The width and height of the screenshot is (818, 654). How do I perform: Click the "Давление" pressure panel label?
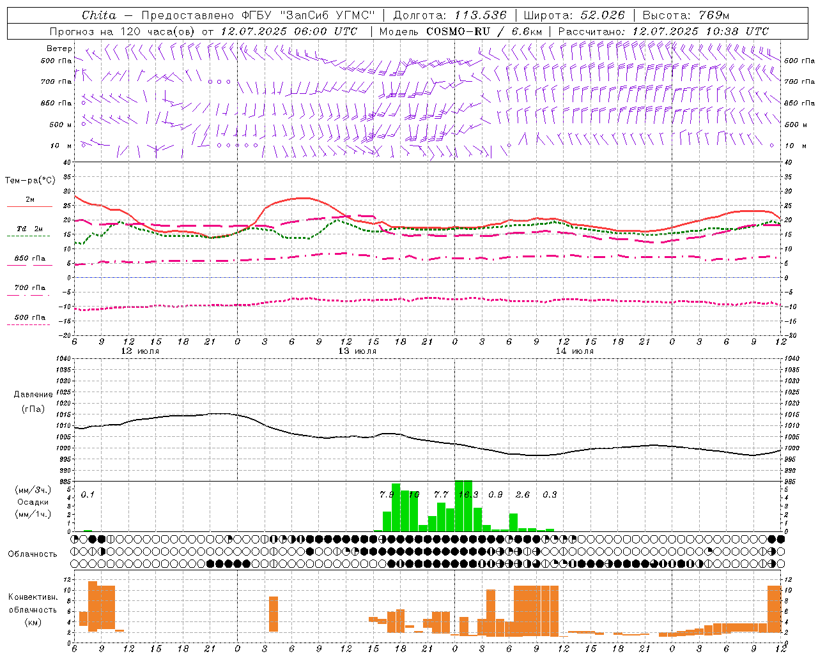pyautogui.click(x=33, y=395)
